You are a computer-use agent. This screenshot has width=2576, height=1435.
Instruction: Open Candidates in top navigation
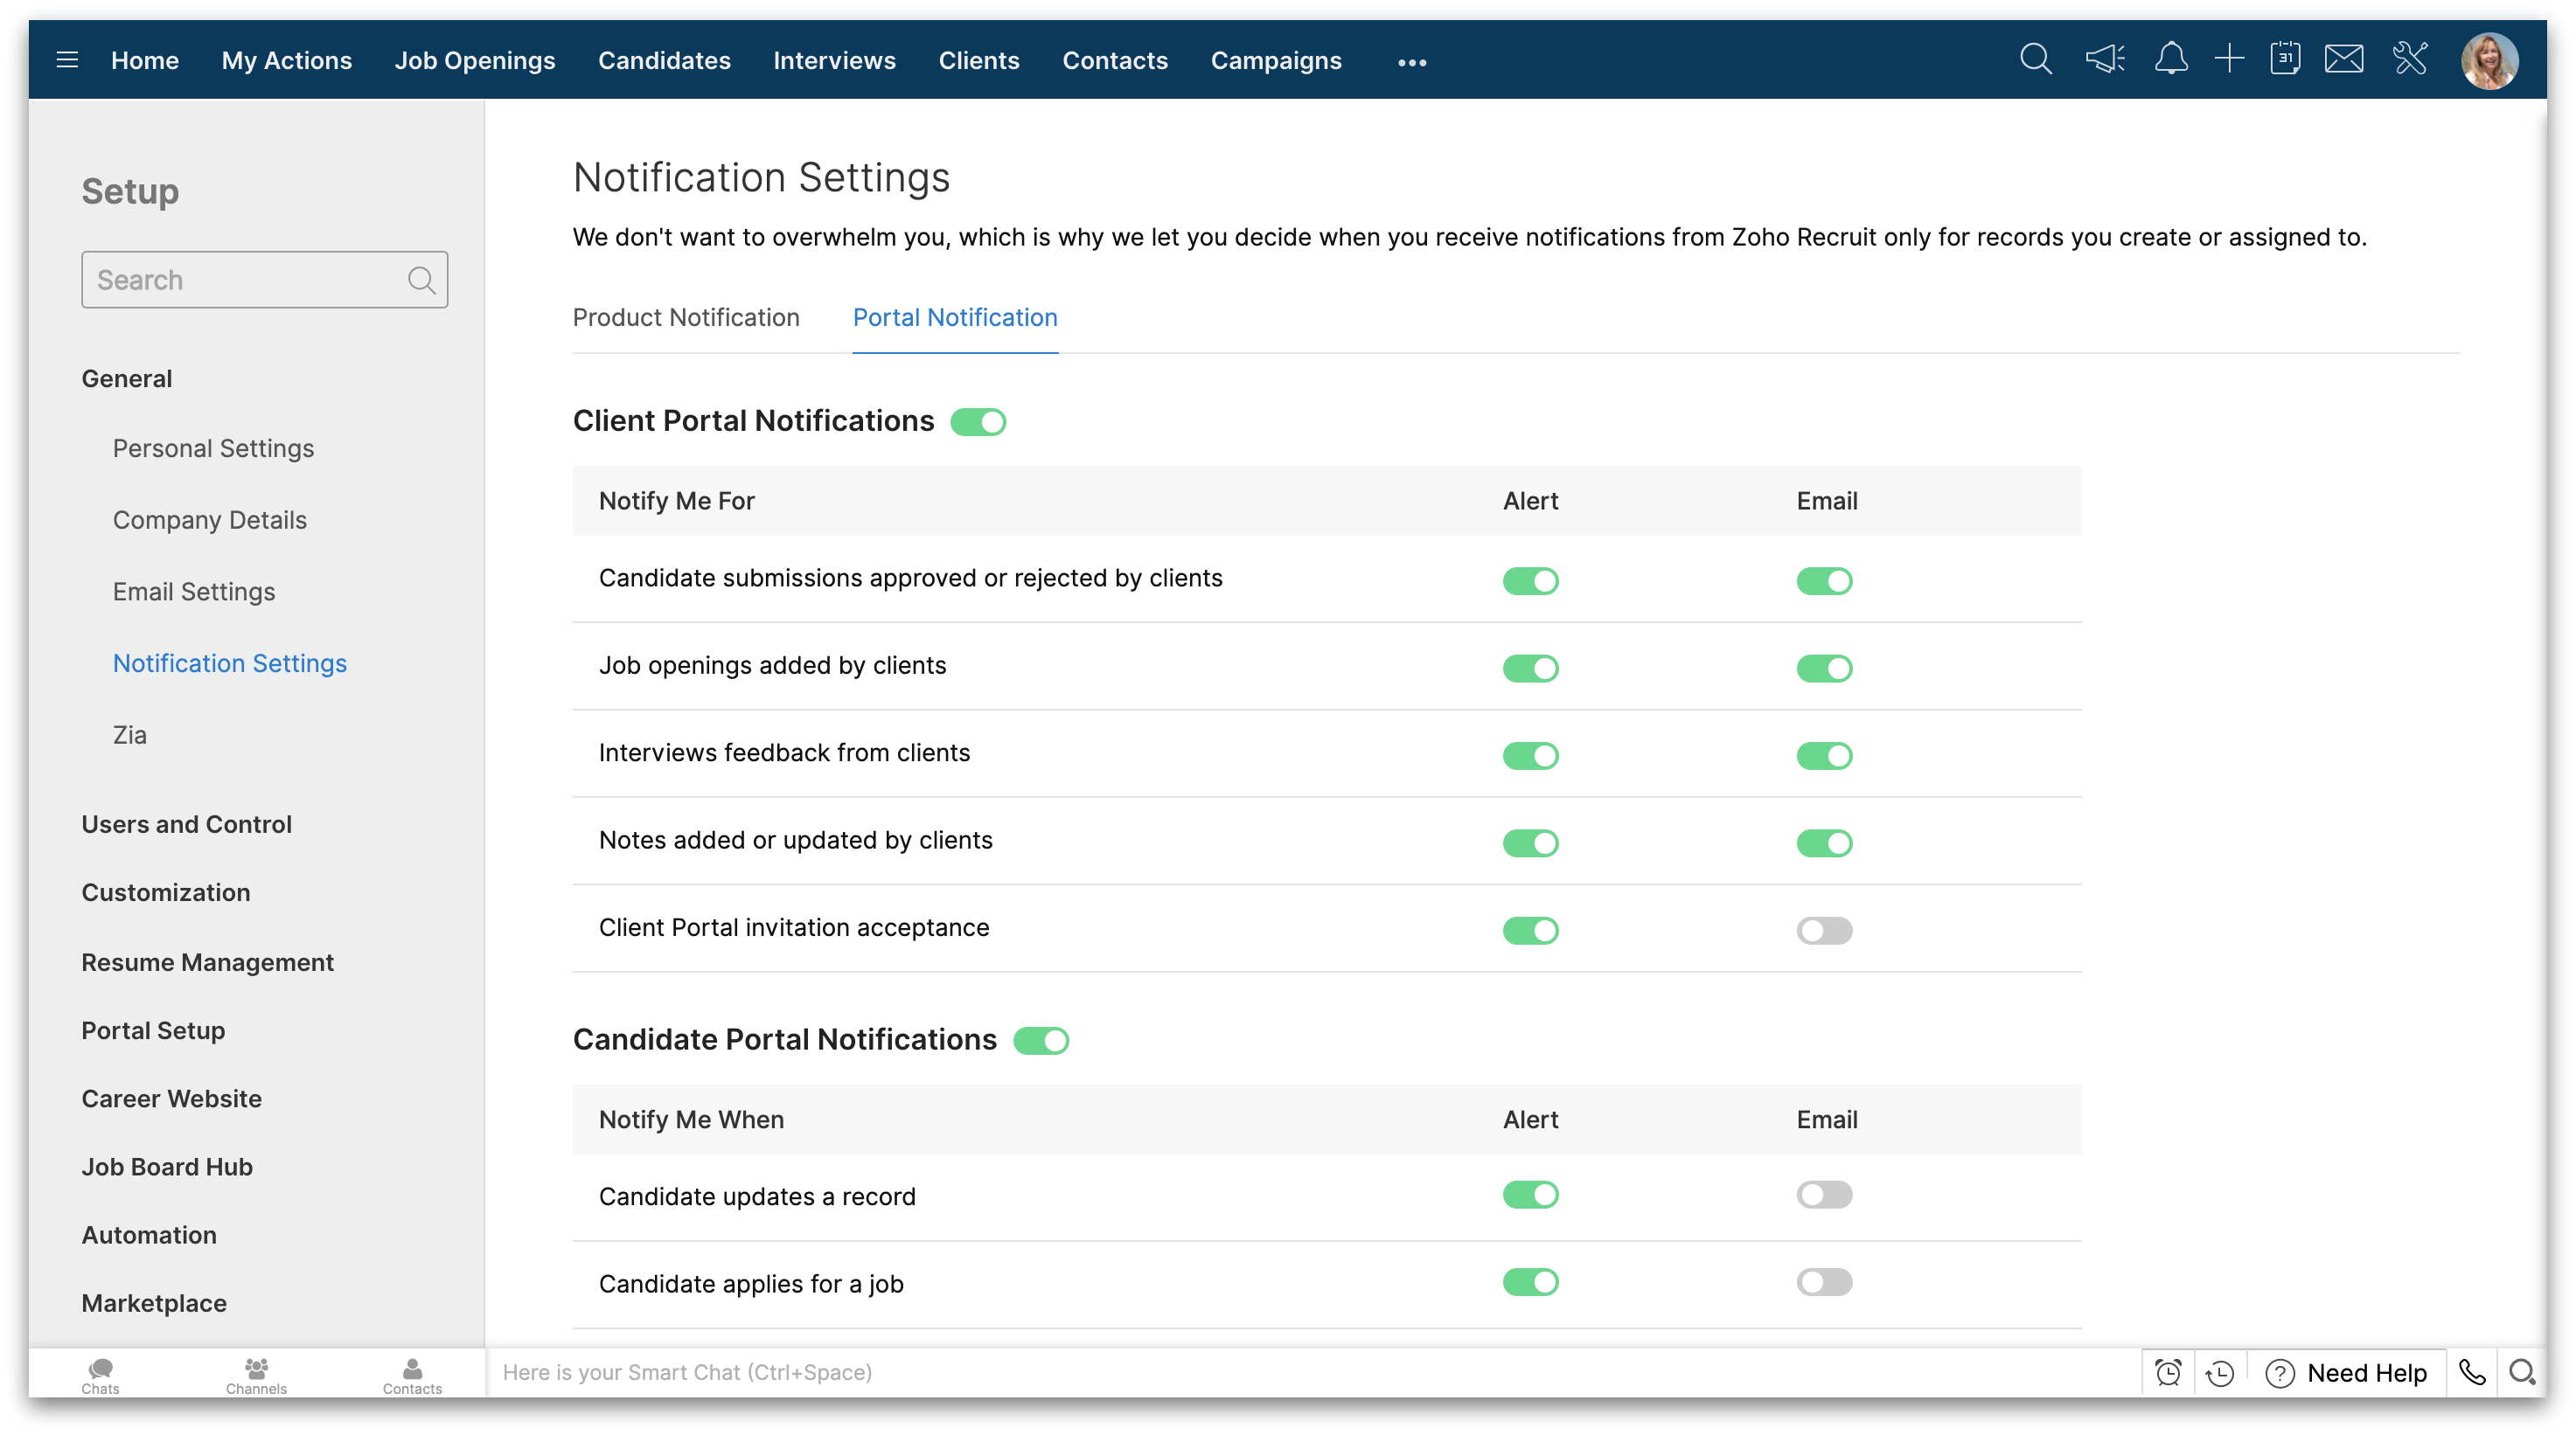pos(664,60)
